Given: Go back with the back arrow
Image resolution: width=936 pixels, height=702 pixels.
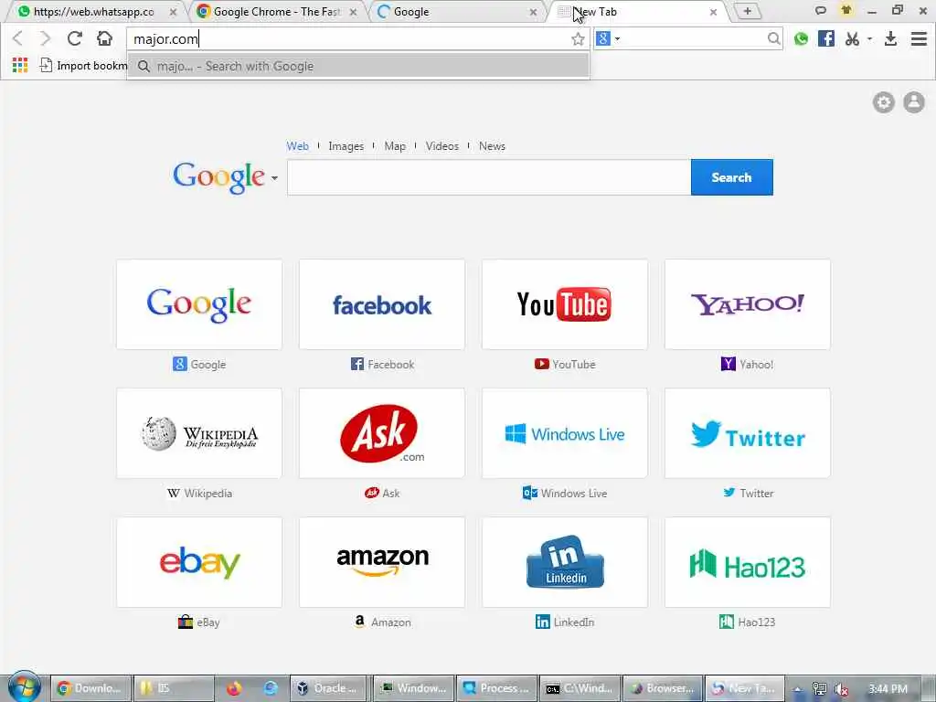Looking at the screenshot, I should click(x=18, y=38).
